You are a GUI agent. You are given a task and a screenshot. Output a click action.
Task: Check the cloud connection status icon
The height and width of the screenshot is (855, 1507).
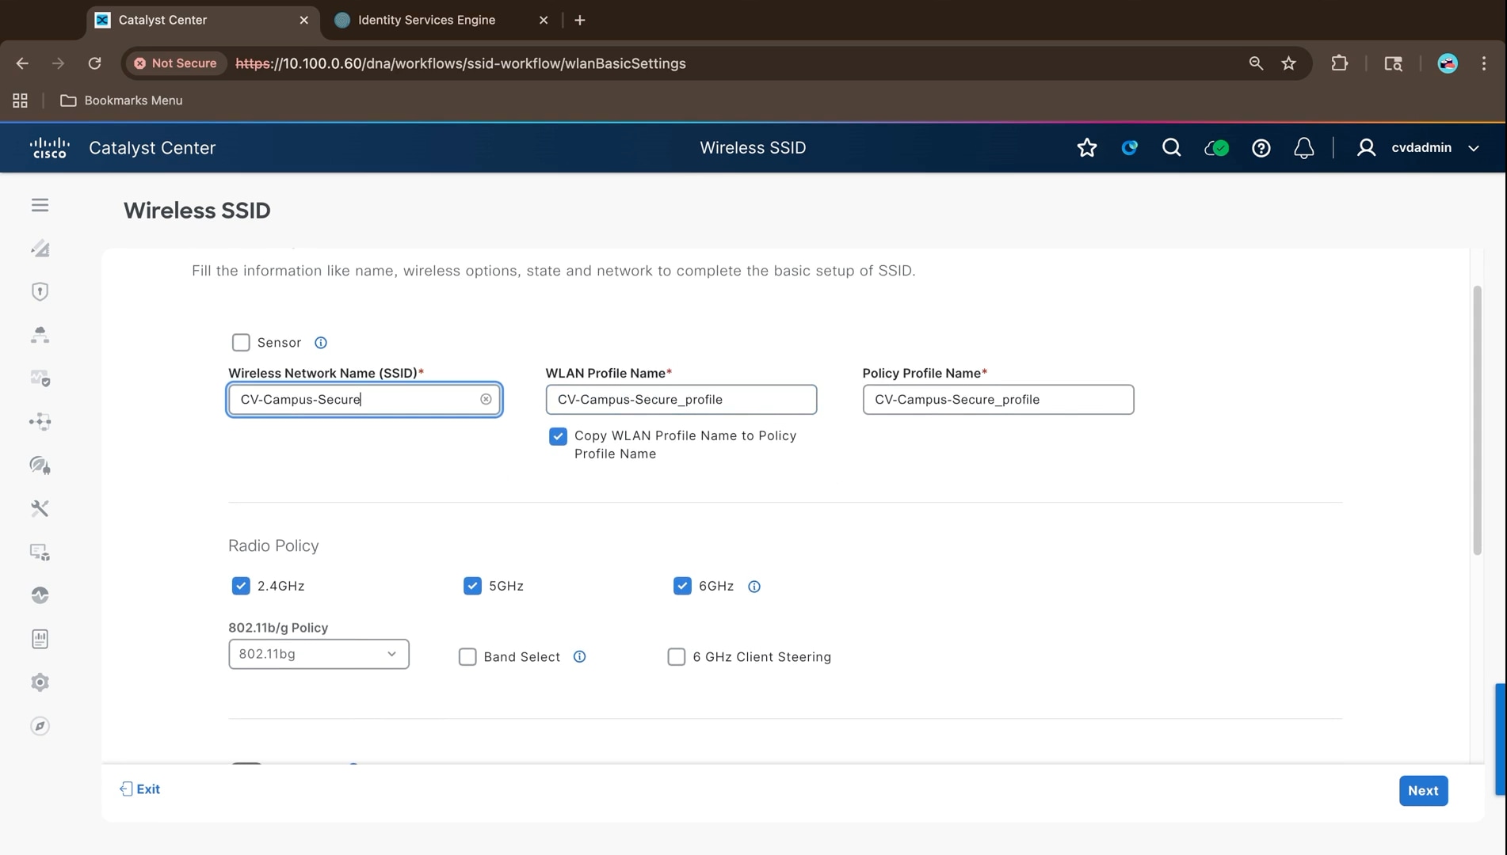tap(1216, 148)
